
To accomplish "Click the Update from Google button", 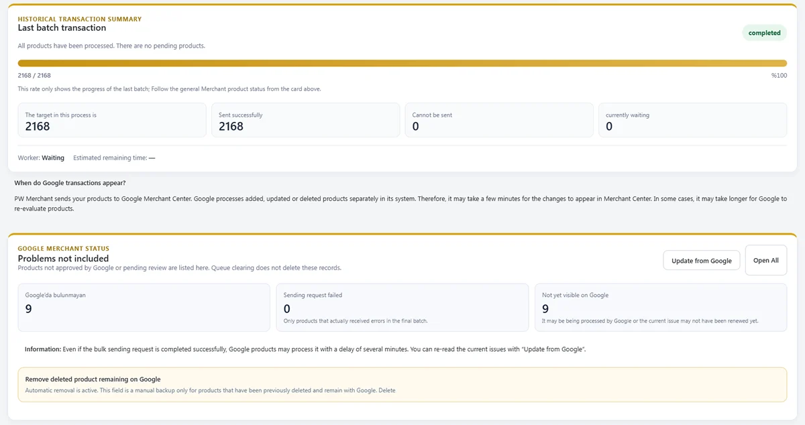I will click(702, 260).
